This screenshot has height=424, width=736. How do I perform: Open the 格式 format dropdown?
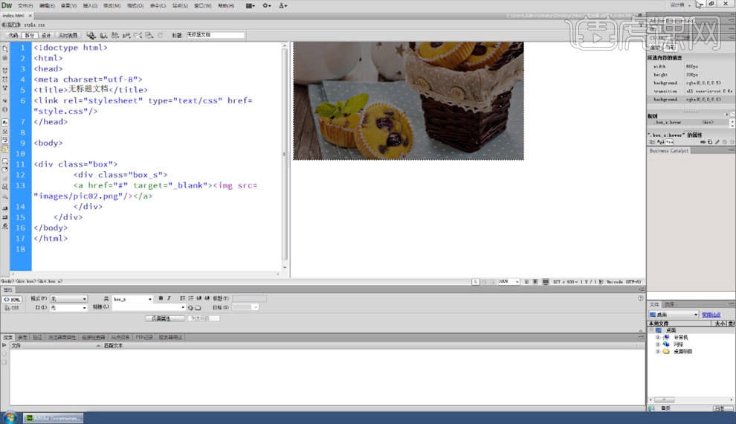pos(68,298)
